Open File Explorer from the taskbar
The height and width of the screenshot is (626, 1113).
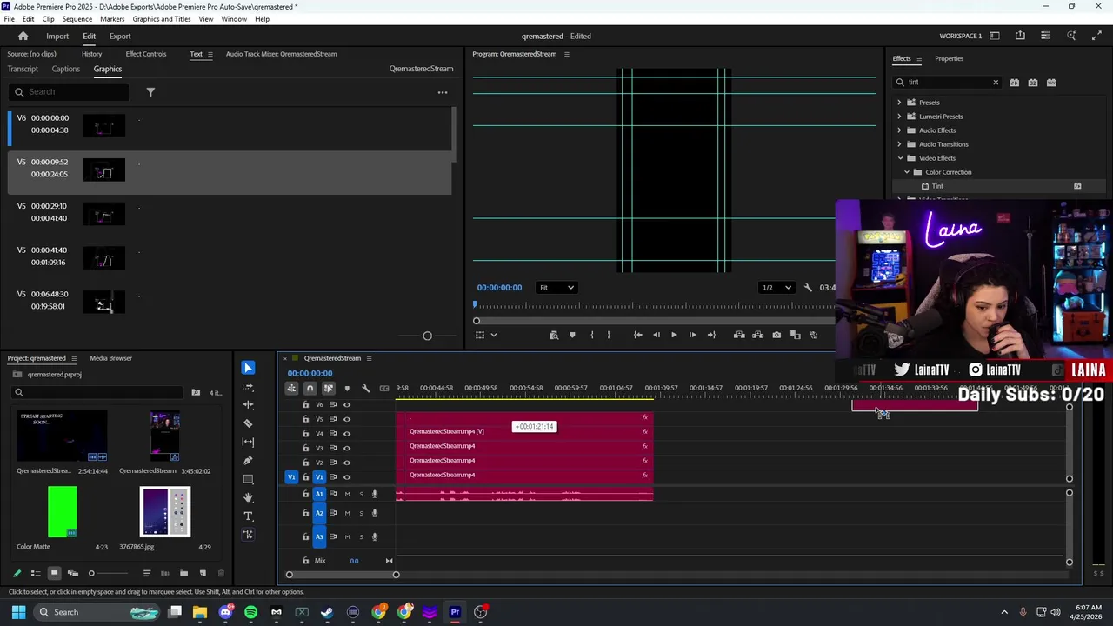[200, 612]
